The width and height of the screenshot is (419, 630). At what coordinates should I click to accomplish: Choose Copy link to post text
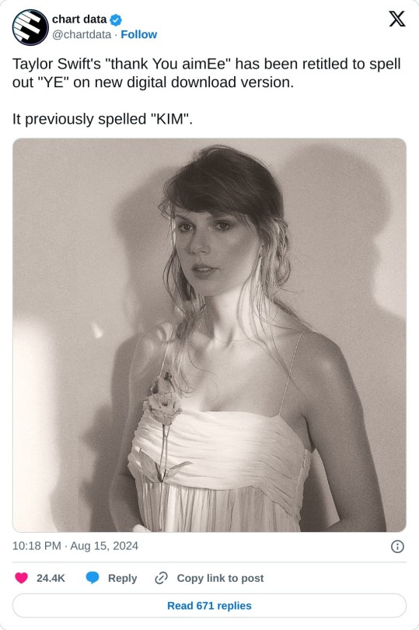[220, 578]
